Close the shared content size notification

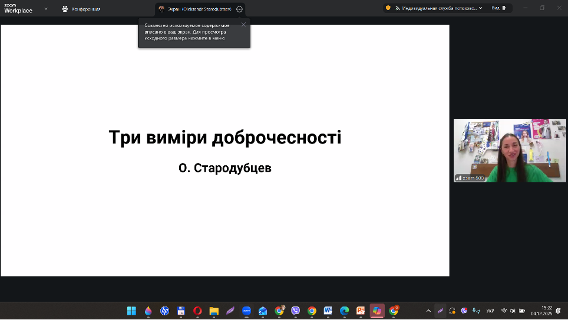[243, 25]
